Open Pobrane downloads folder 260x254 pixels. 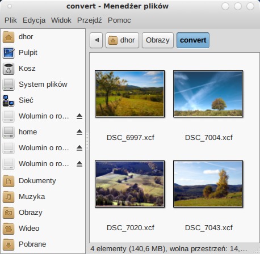point(43,244)
